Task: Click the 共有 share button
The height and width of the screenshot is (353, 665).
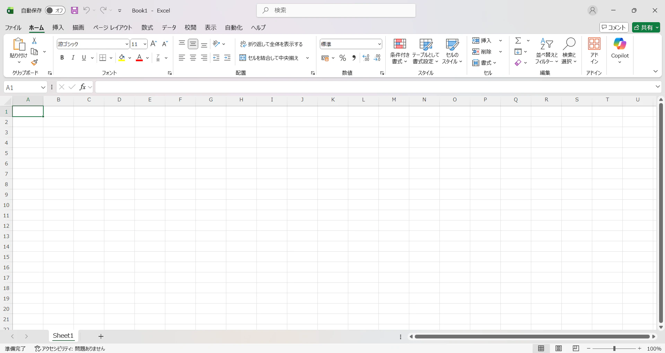Action: 646,27
